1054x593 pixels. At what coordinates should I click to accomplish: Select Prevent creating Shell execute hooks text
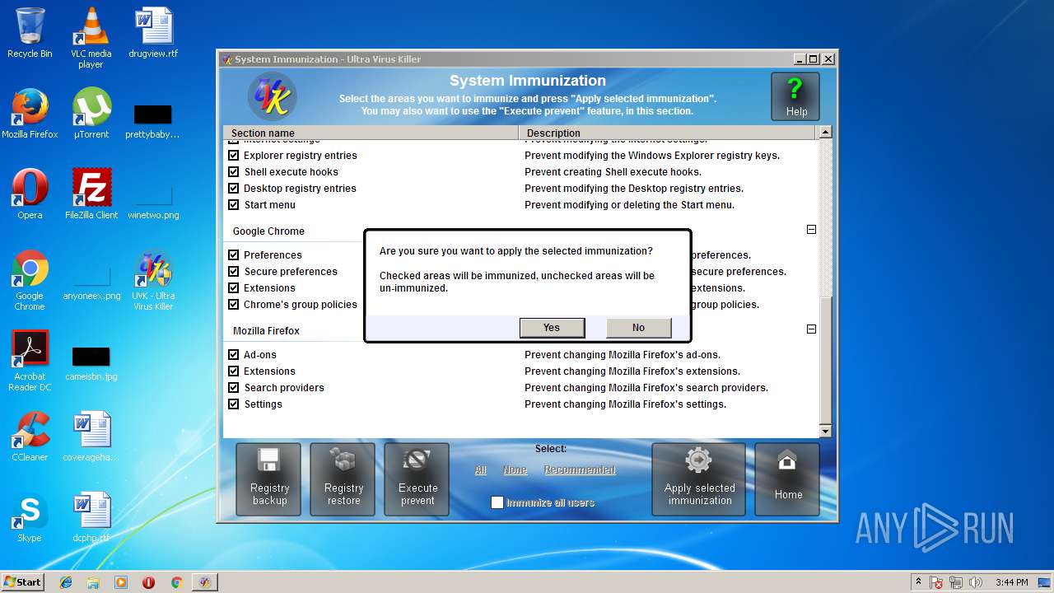point(613,171)
